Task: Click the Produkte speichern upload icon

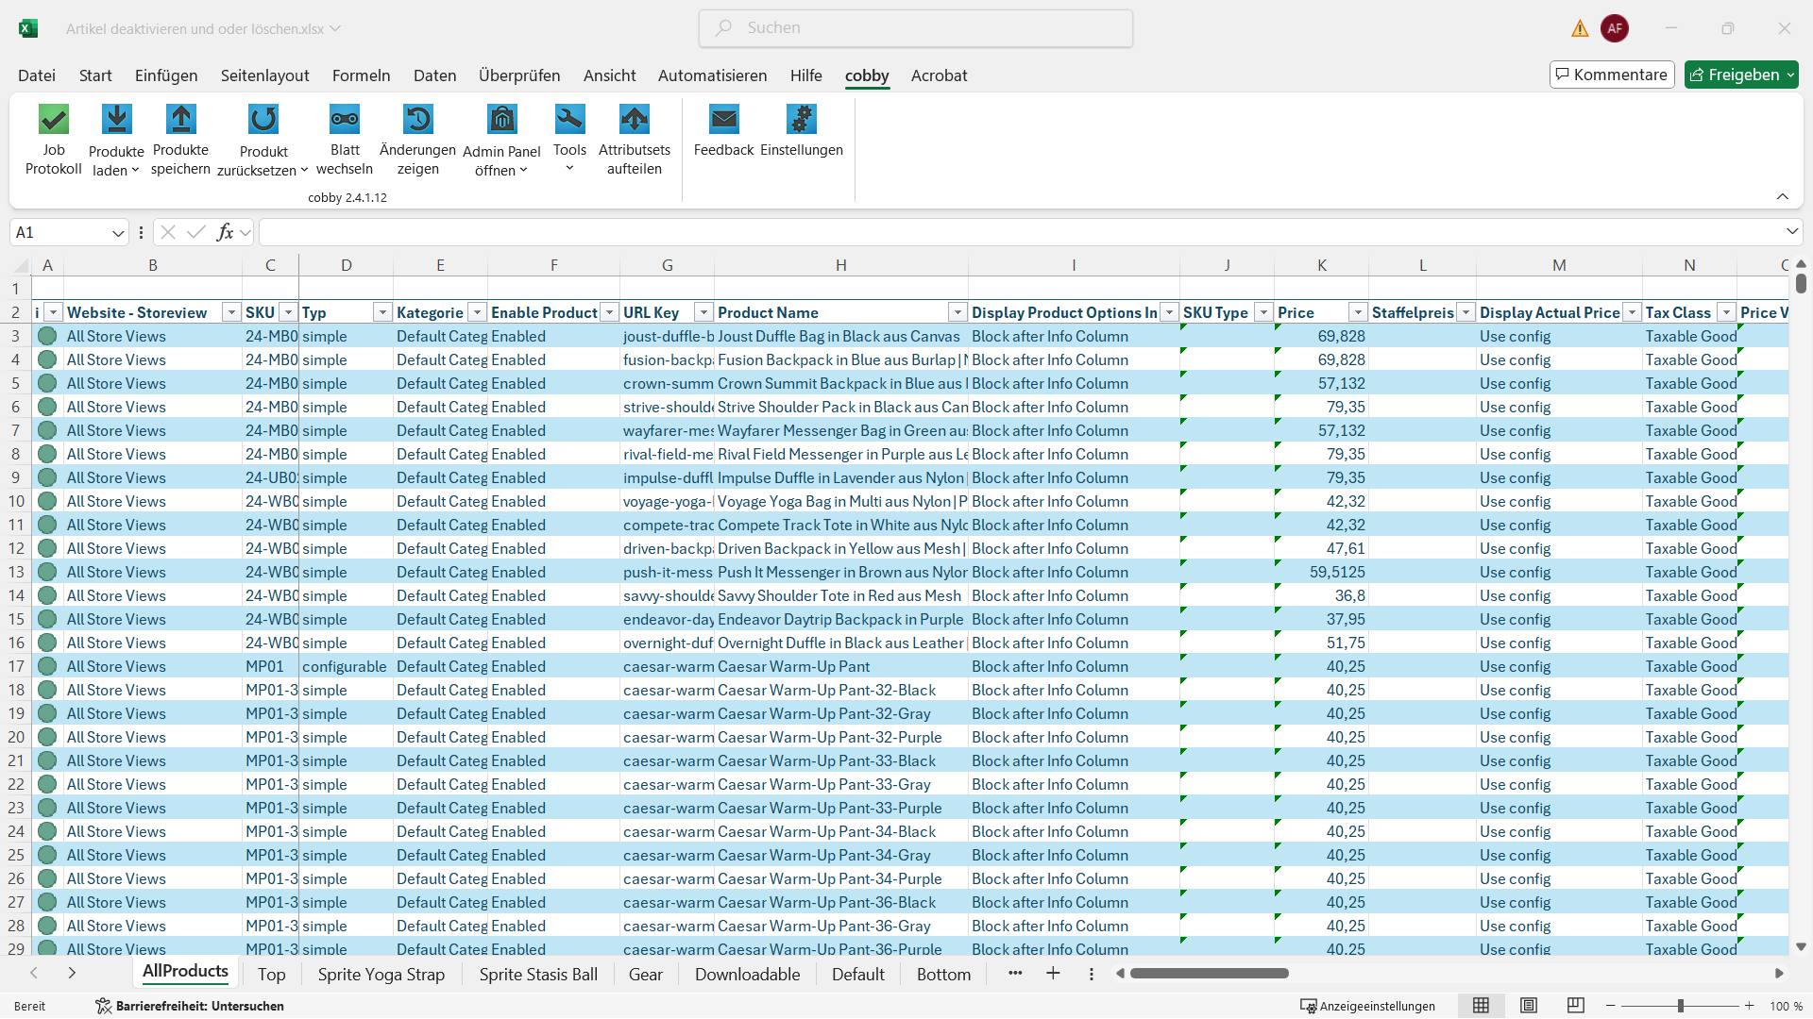Action: click(180, 120)
